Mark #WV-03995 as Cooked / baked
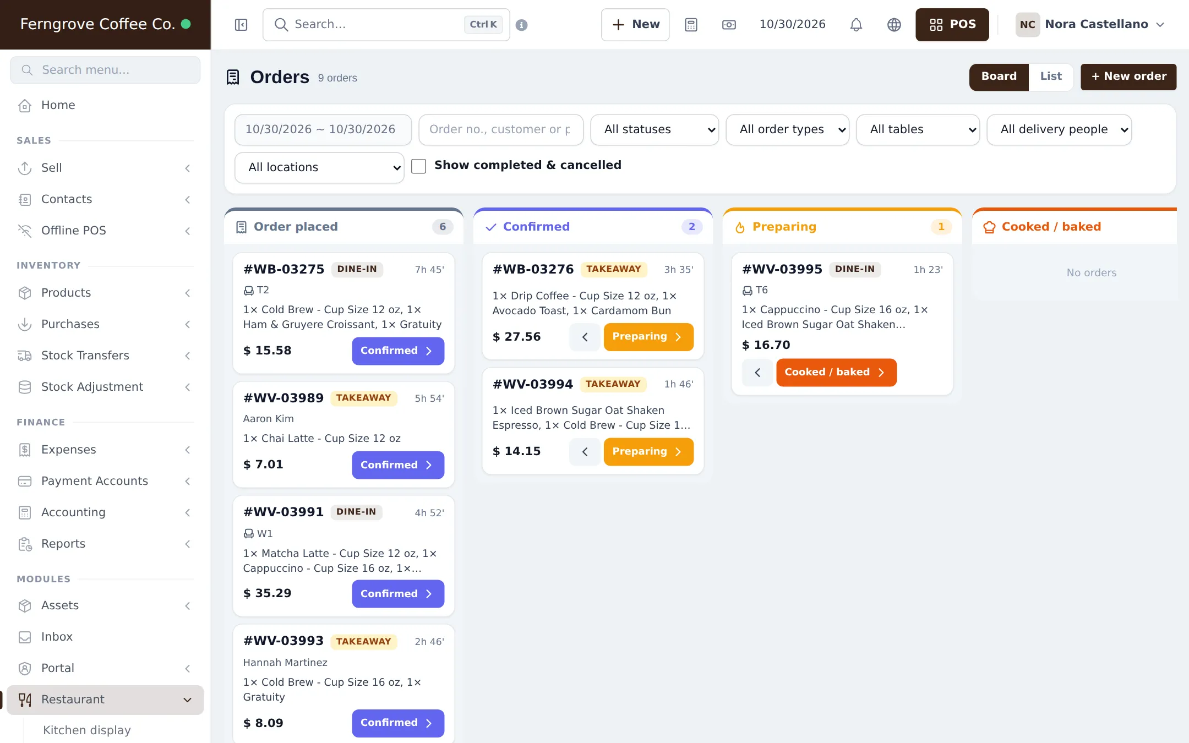 click(x=836, y=373)
